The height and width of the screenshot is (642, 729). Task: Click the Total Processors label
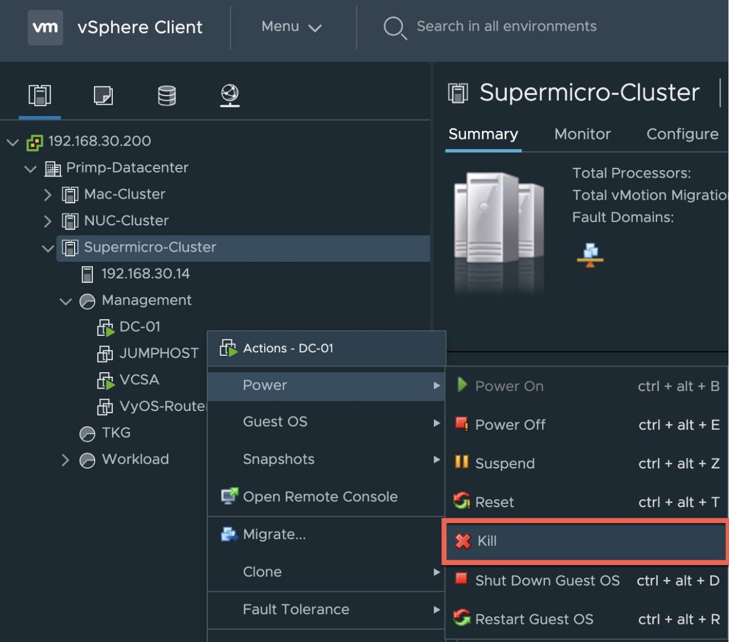pos(631,173)
